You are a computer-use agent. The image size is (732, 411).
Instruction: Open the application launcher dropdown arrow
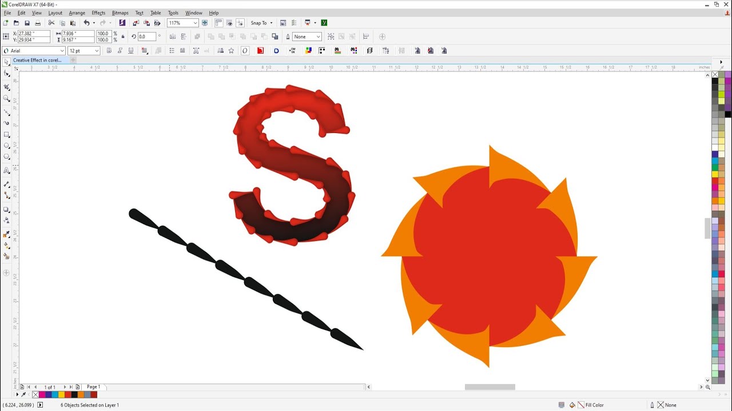pyautogui.click(x=315, y=23)
